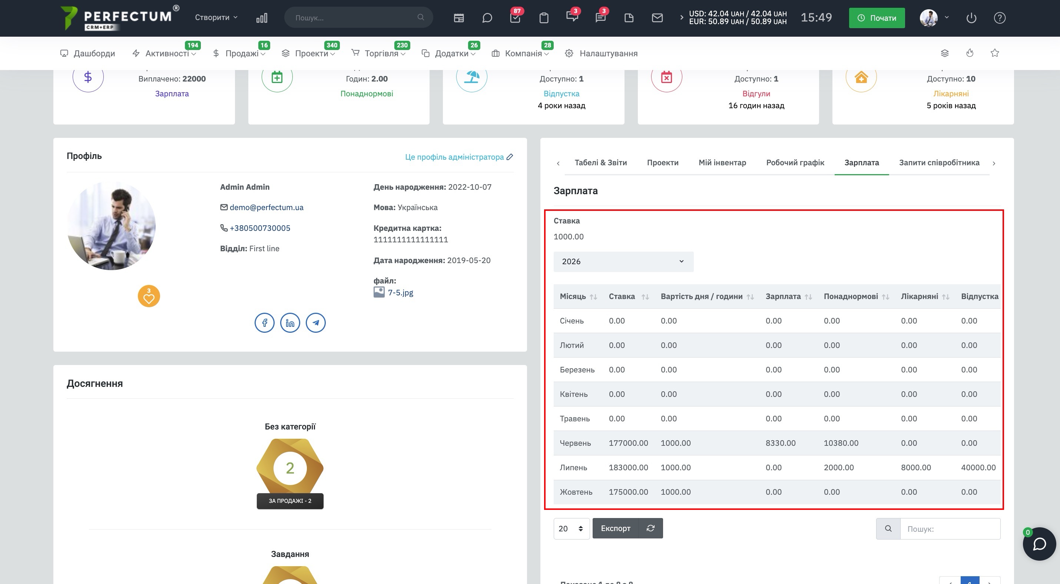Switch to the Робочий графік tab
The height and width of the screenshot is (584, 1060).
coord(795,162)
